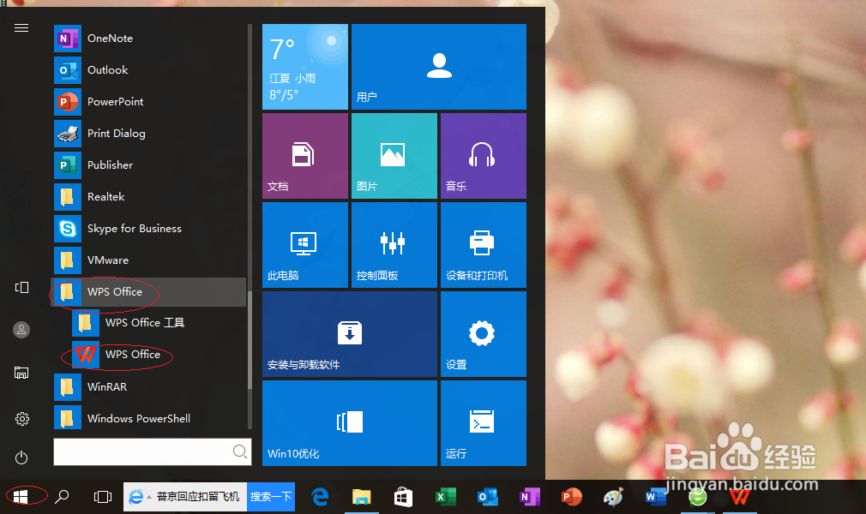Expand the WinRAR folder
866x514 pixels.
149,386
